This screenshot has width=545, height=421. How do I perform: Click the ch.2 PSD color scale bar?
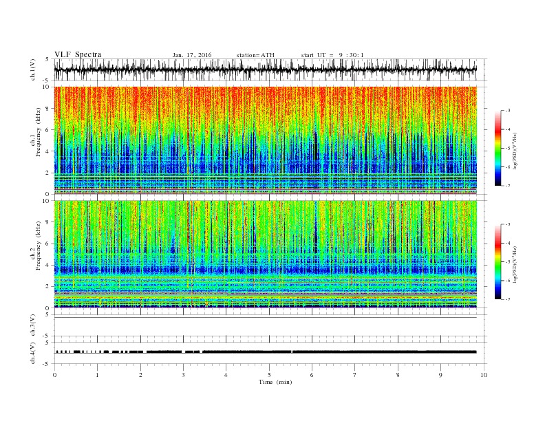click(x=498, y=261)
